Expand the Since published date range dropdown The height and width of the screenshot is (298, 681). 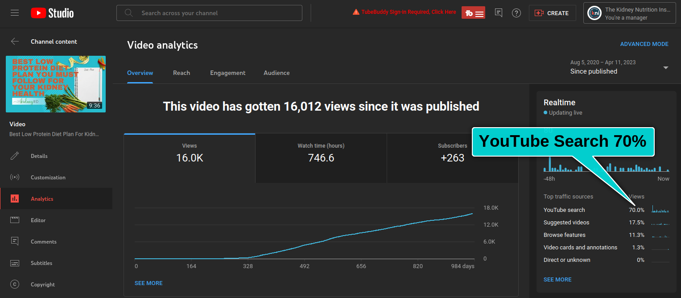pyautogui.click(x=665, y=68)
